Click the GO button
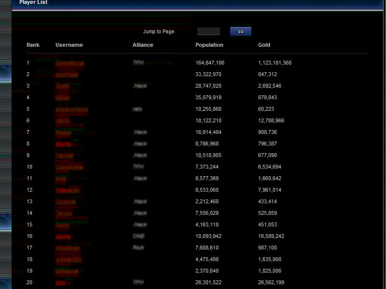The image size is (386, 289). tap(240, 31)
